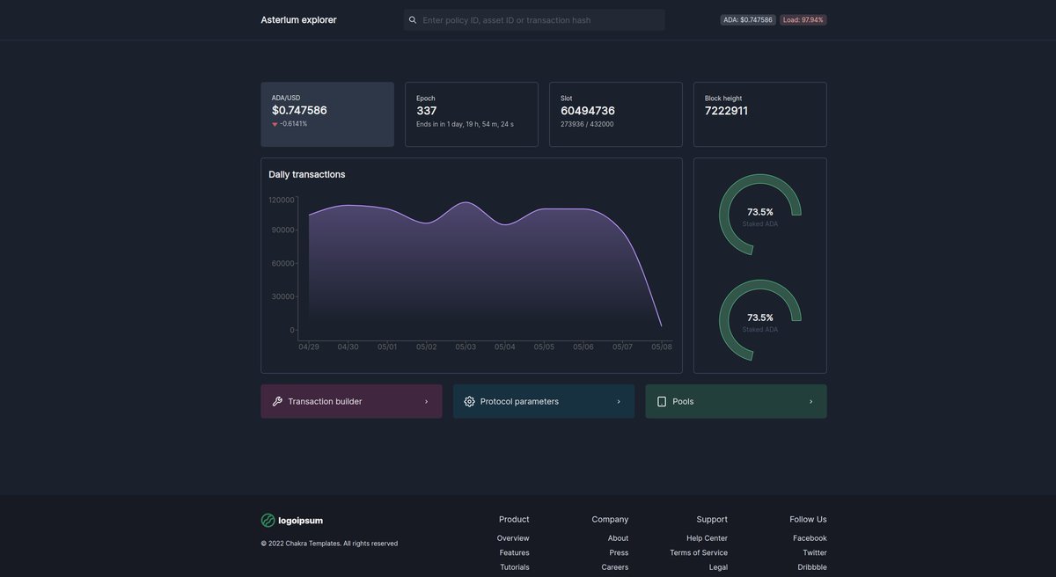Click the epoch countdown text
This screenshot has width=1056, height=577.
coord(465,124)
